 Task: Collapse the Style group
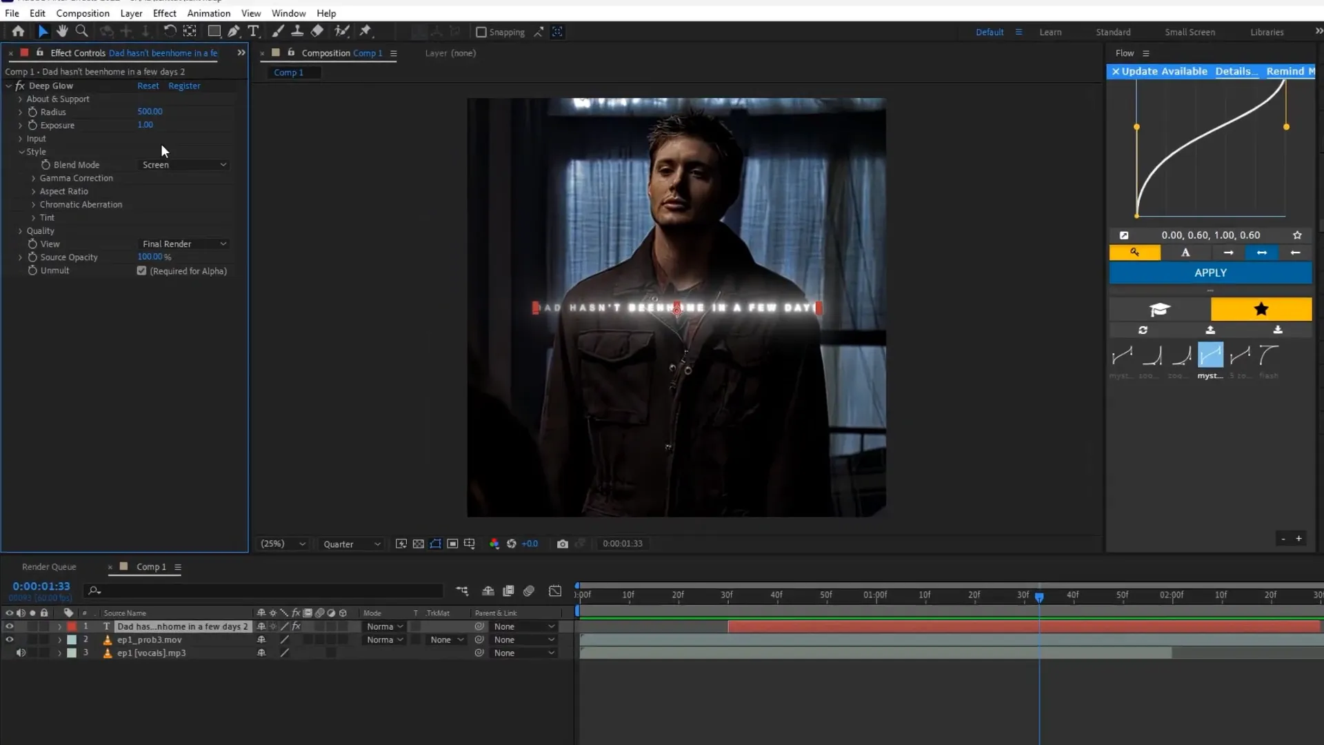[x=21, y=152]
